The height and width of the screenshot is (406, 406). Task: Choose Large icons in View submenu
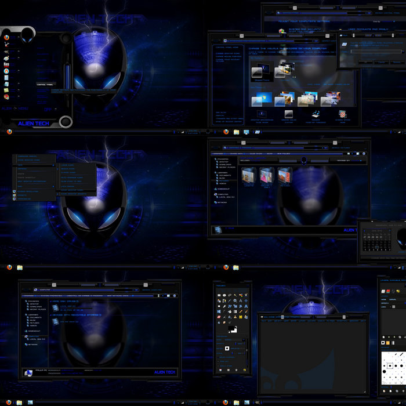point(67,165)
